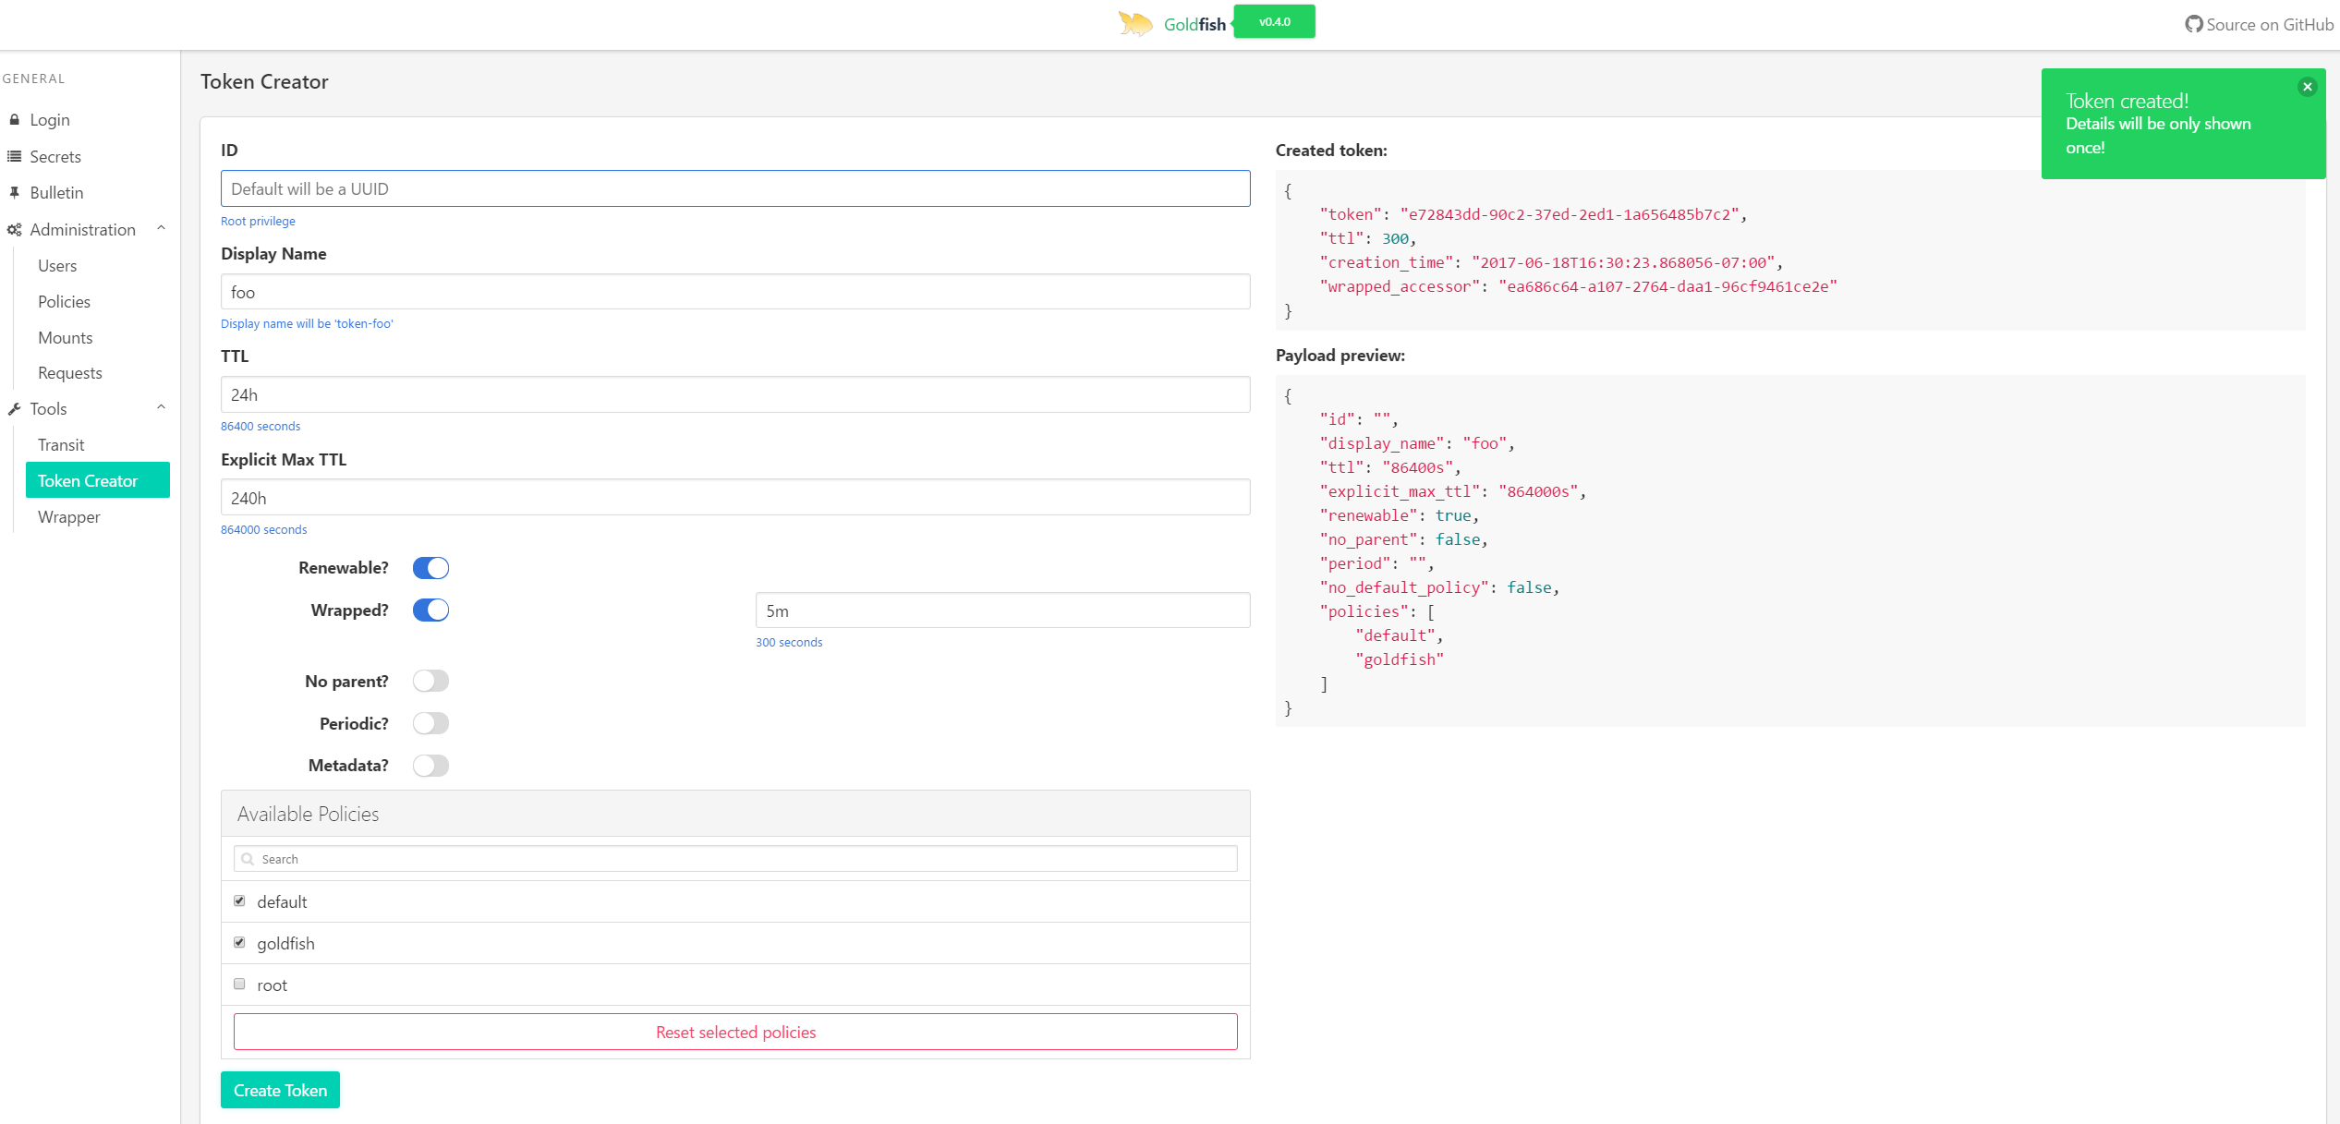This screenshot has width=2340, height=1124.
Task: Click the GitHub octocat icon
Action: coord(2193,24)
